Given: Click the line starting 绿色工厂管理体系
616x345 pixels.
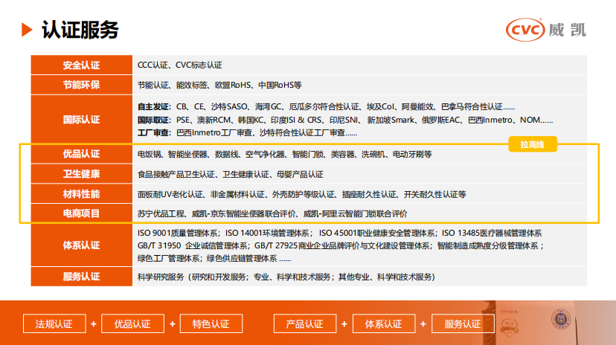Looking at the screenshot, I should pos(214,259).
